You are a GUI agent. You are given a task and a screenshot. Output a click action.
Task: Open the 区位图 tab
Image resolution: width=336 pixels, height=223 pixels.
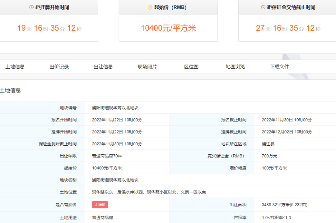tap(191, 67)
